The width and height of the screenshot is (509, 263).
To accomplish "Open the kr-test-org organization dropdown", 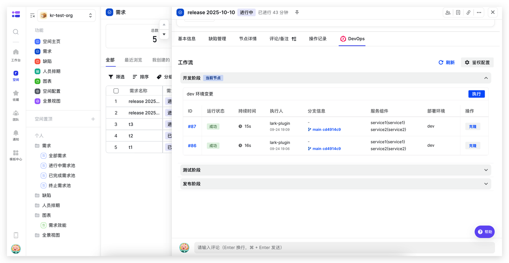I will [66, 15].
